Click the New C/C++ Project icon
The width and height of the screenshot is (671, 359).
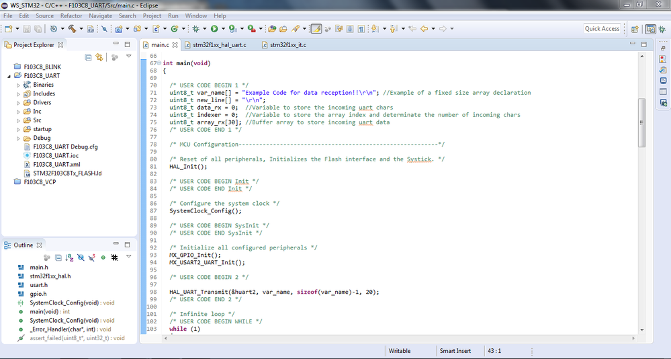[x=118, y=29]
